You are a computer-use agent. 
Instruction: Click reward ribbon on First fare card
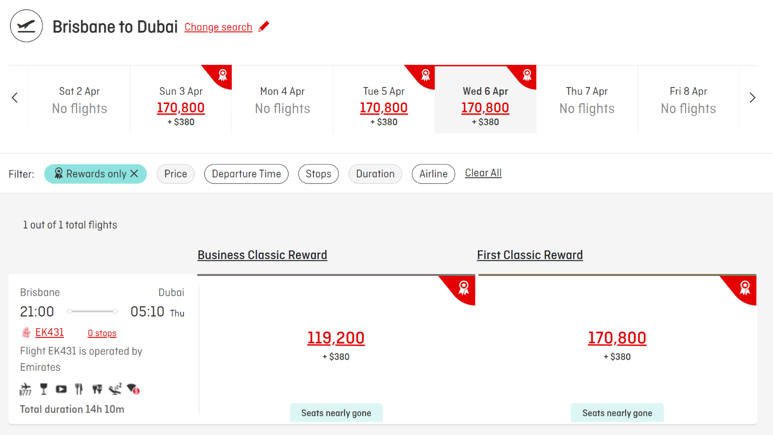coord(744,288)
